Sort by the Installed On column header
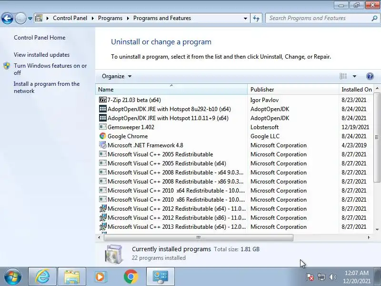Viewport: 381px width, 286px height. [x=357, y=90]
